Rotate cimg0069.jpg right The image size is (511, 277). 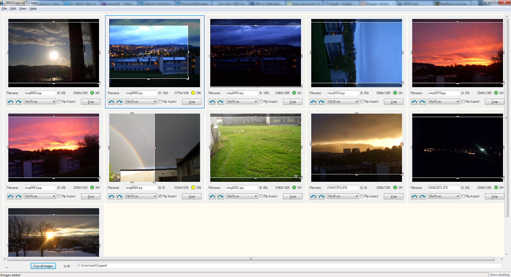point(220,102)
